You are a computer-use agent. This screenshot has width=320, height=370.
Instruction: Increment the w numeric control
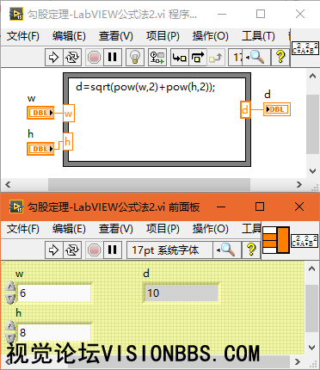click(x=10, y=287)
